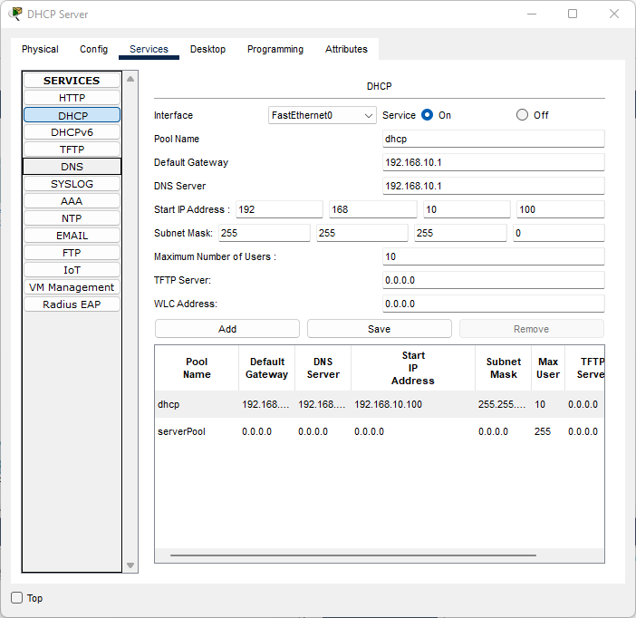Open the DHCPv6 service settings

72,132
